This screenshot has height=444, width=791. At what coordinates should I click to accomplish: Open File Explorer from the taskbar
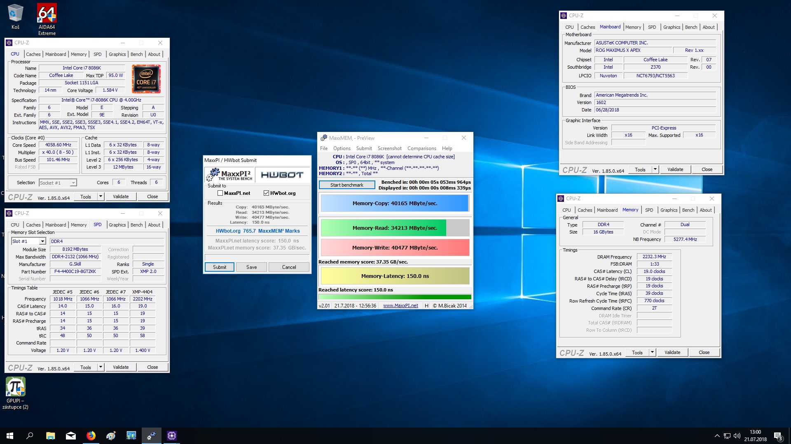[50, 436]
